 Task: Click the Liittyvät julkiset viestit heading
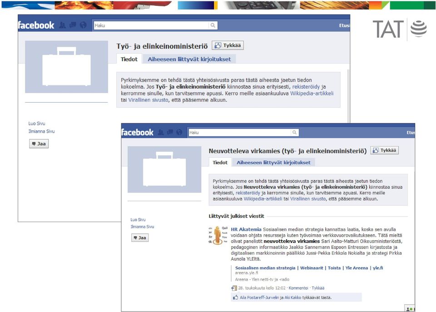pos(236,216)
